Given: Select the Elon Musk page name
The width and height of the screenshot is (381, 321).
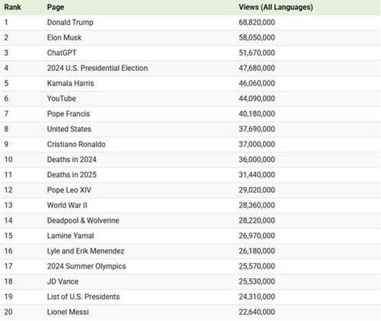Looking at the screenshot, I should [65, 37].
